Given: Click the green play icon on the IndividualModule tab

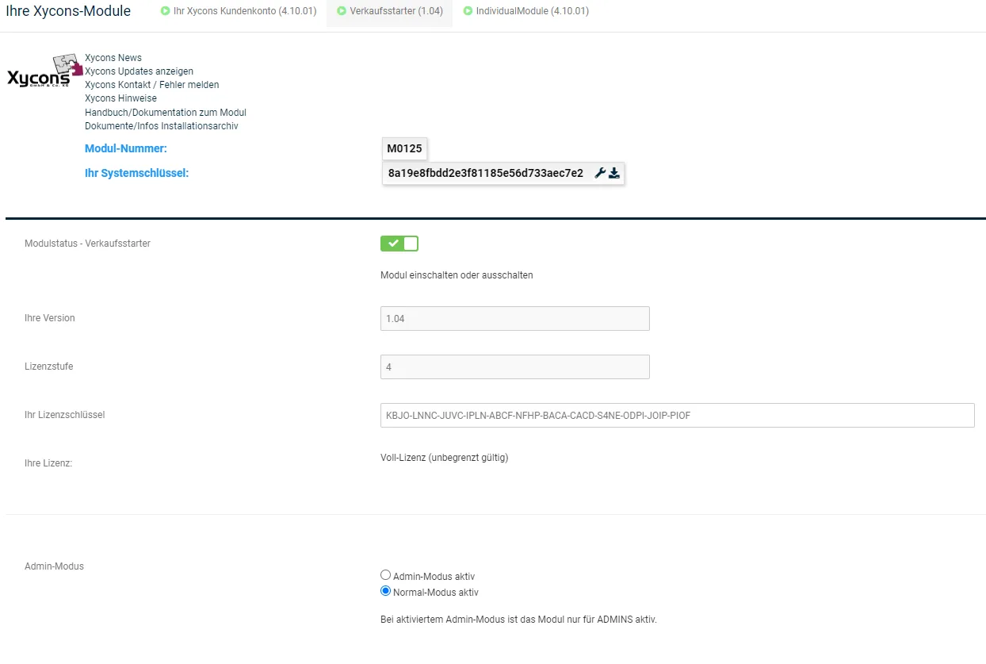Looking at the screenshot, I should pos(468,12).
